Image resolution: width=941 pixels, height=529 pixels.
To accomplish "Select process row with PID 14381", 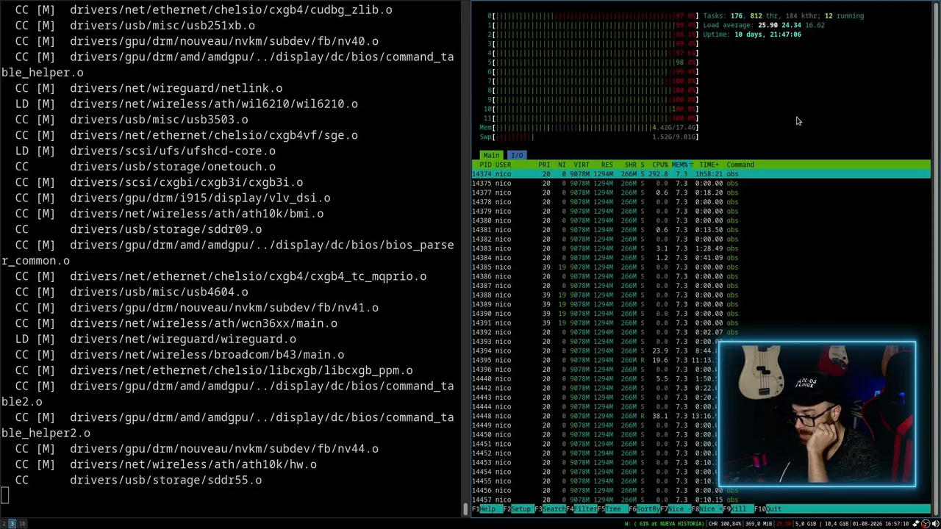I will [x=701, y=230].
